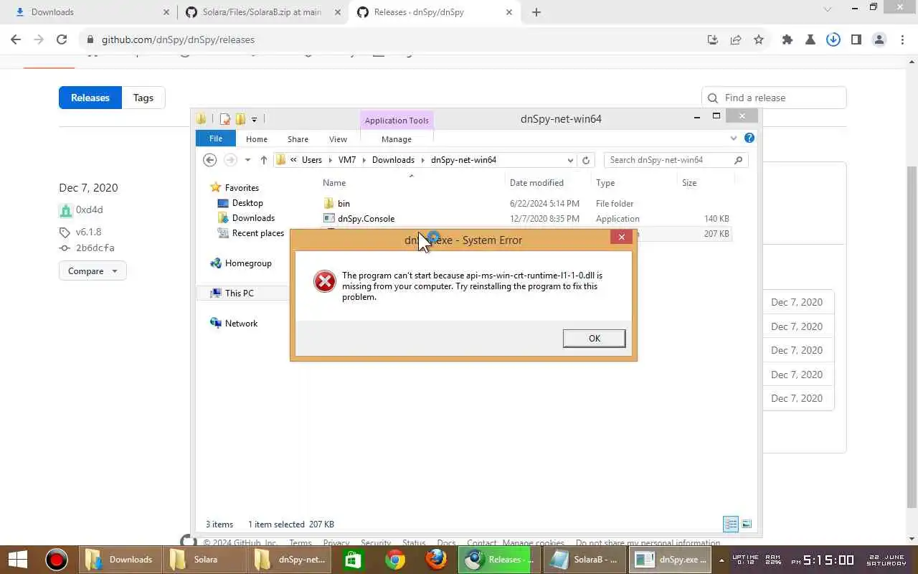Select the Tags button on GitHub
Image resolution: width=918 pixels, height=574 pixels.
tap(143, 98)
